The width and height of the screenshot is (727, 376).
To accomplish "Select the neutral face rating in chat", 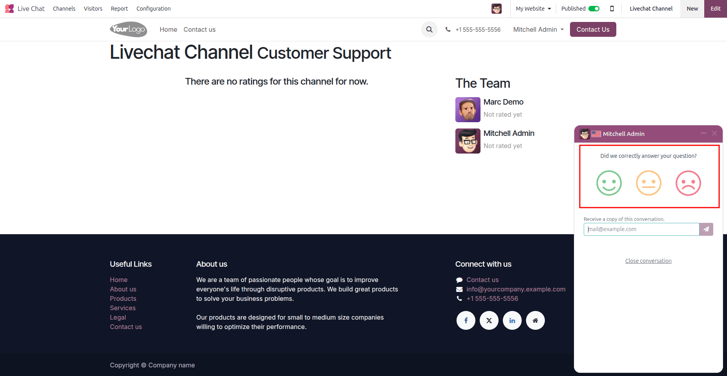I will 648,183.
